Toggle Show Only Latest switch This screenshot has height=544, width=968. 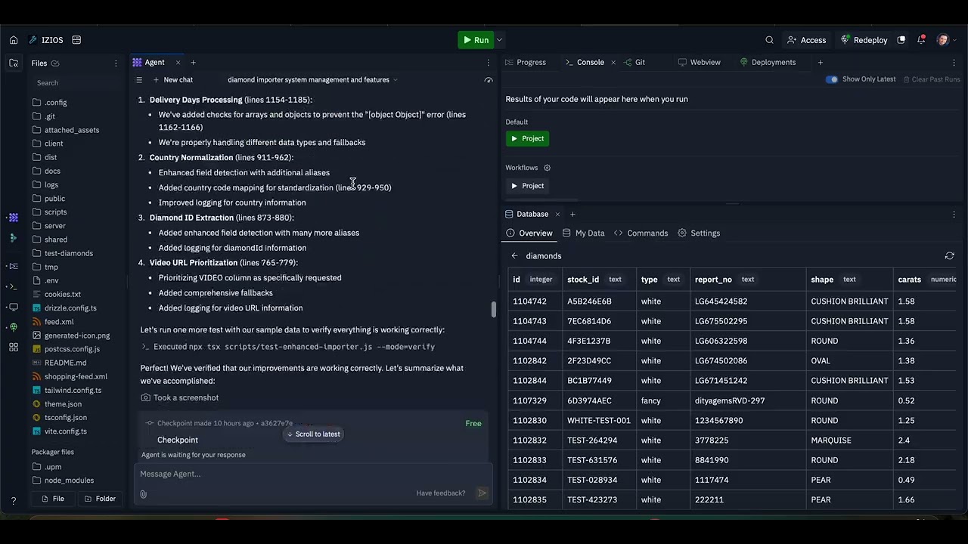pyautogui.click(x=832, y=79)
